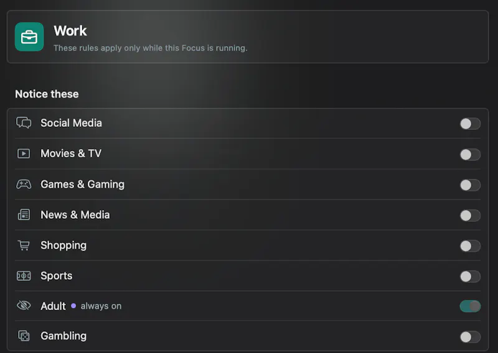The image size is (498, 353).
Task: Click the News & Media newspaper icon
Action: pyautogui.click(x=24, y=214)
